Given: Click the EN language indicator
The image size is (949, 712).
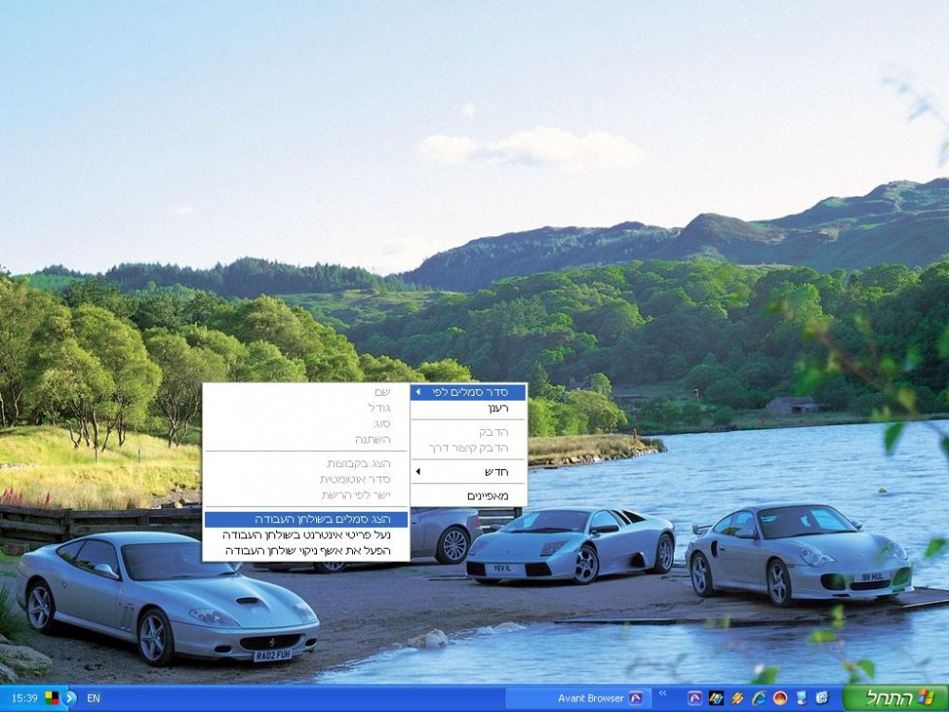Looking at the screenshot, I should pyautogui.click(x=93, y=698).
